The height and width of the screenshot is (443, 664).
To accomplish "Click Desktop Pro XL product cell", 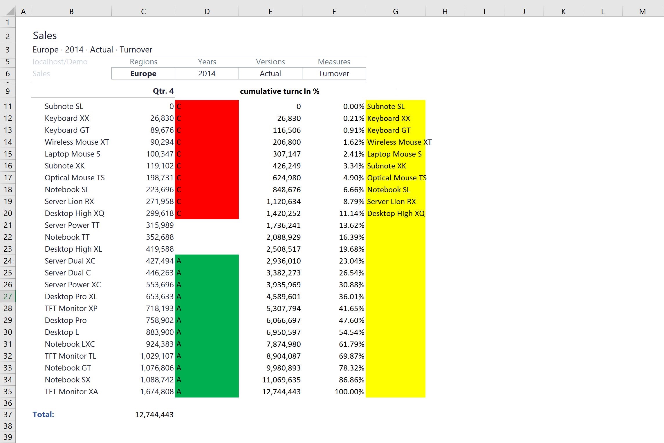I will (71, 297).
